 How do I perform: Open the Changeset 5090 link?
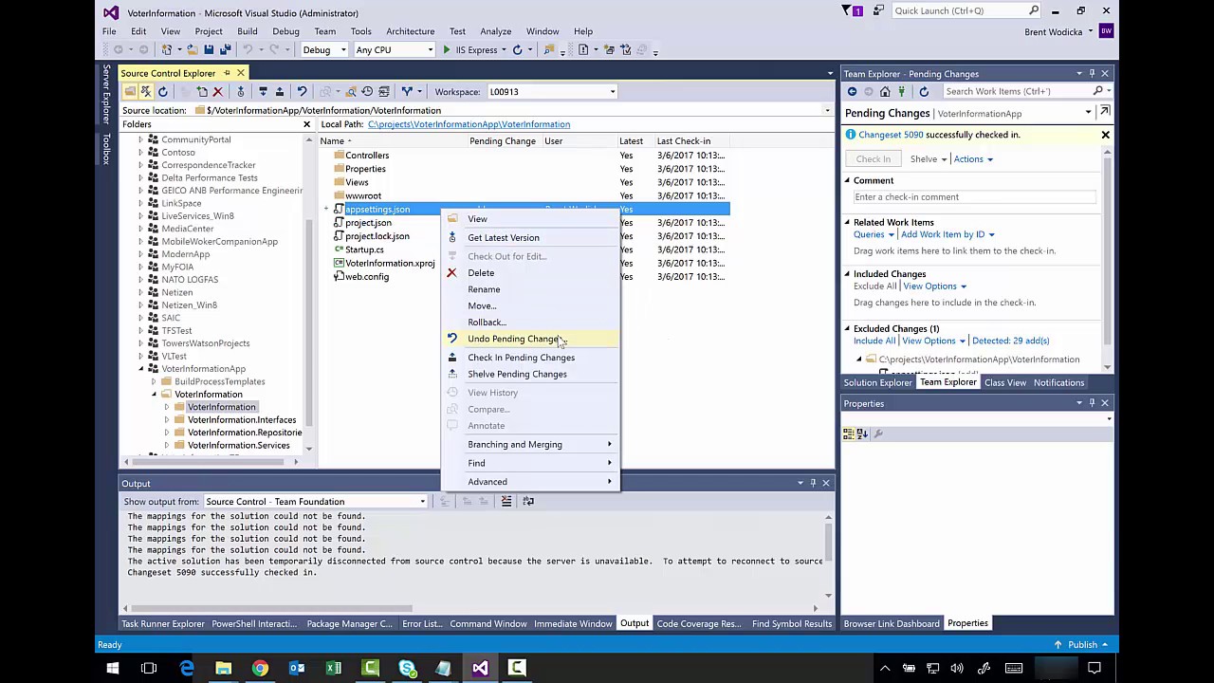click(891, 135)
